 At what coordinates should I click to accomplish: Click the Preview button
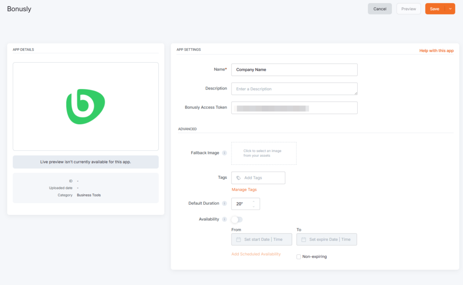408,9
